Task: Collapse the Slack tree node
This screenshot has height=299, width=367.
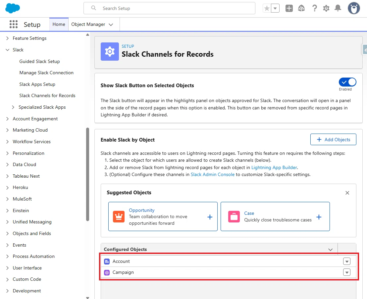Action: click(x=8, y=50)
